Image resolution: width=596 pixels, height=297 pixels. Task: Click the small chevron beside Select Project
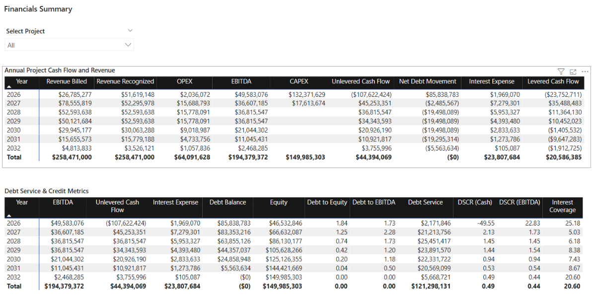130,31
